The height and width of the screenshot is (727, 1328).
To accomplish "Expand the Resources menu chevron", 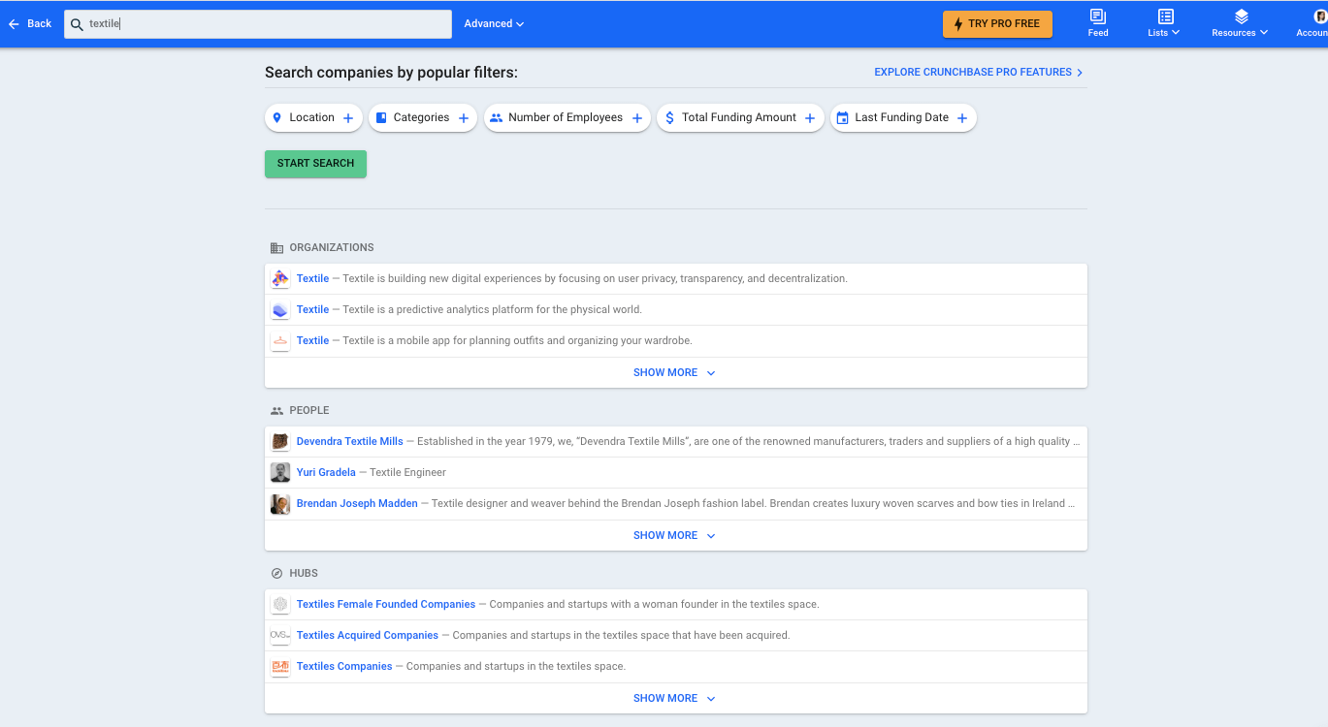I will coord(1264,33).
